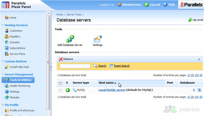Show 25 entries per page, top pager
Image resolution: width=204 pixels, height=116 pixels.
pyautogui.click(x=192, y=75)
